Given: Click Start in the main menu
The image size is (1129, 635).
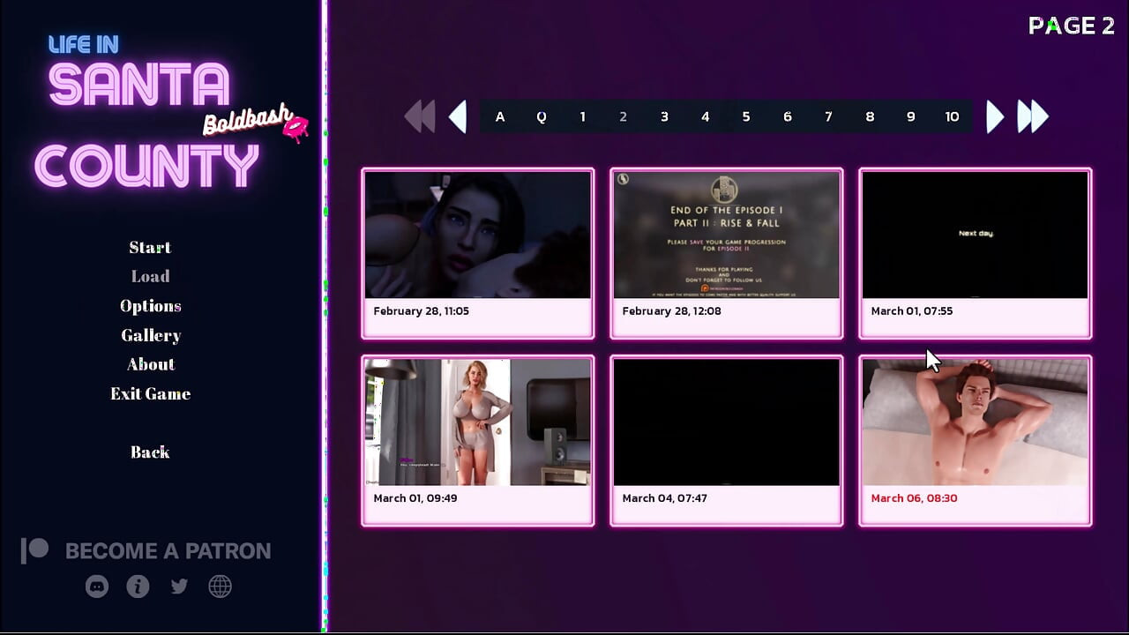Looking at the screenshot, I should pyautogui.click(x=150, y=248).
